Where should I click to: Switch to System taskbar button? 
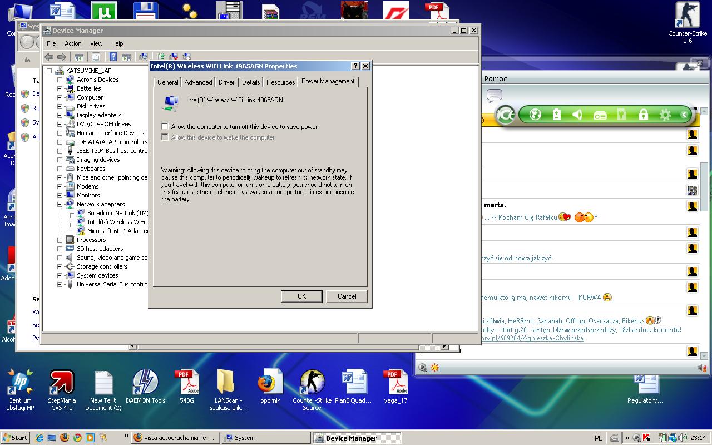tap(266, 438)
